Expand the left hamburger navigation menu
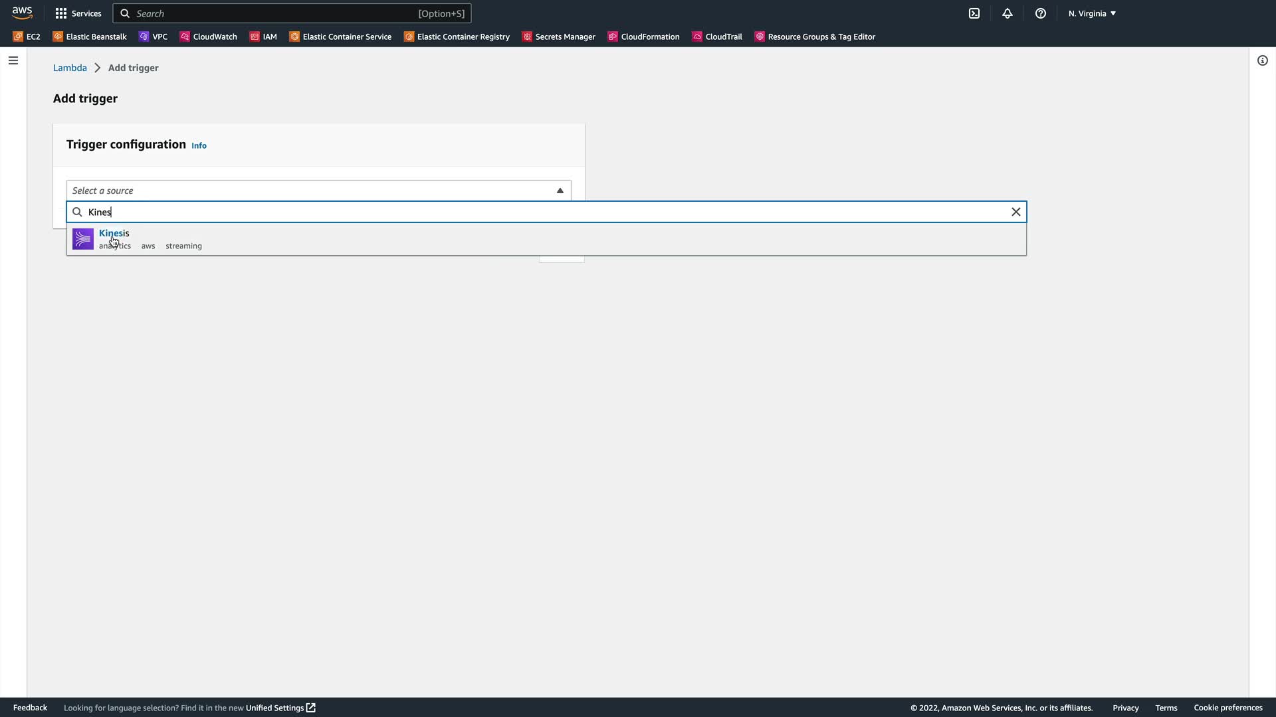The height and width of the screenshot is (717, 1276). click(x=13, y=60)
